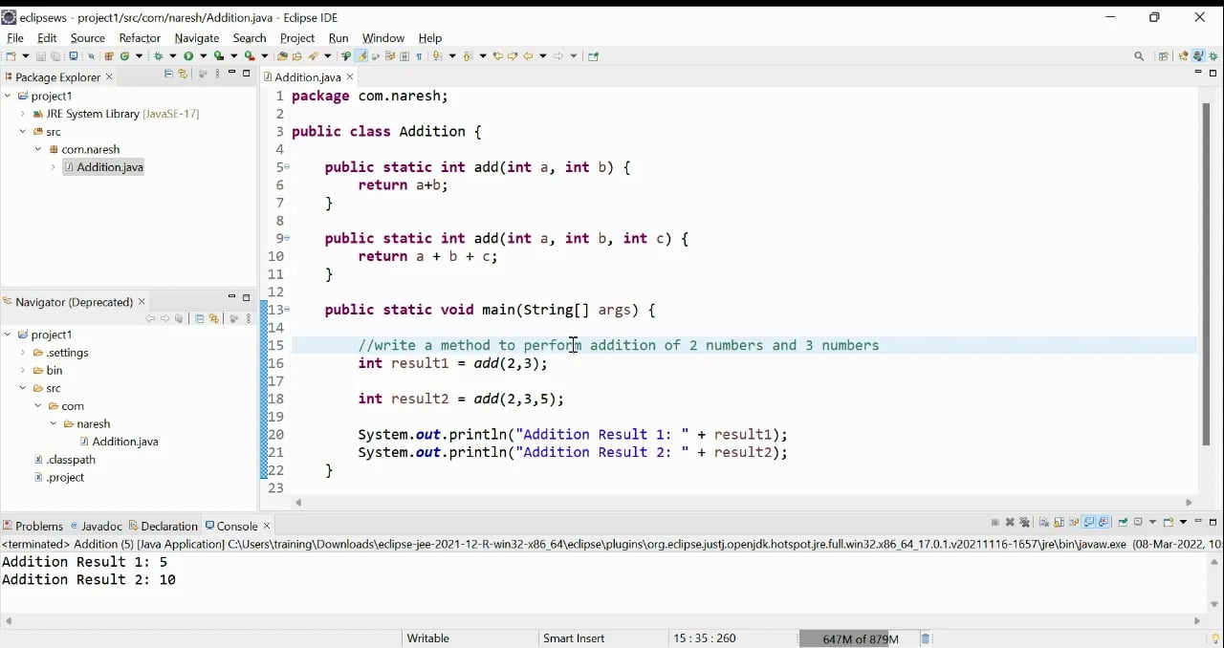Click the New file toolbar icon
1224x648 pixels.
pyautogui.click(x=10, y=56)
